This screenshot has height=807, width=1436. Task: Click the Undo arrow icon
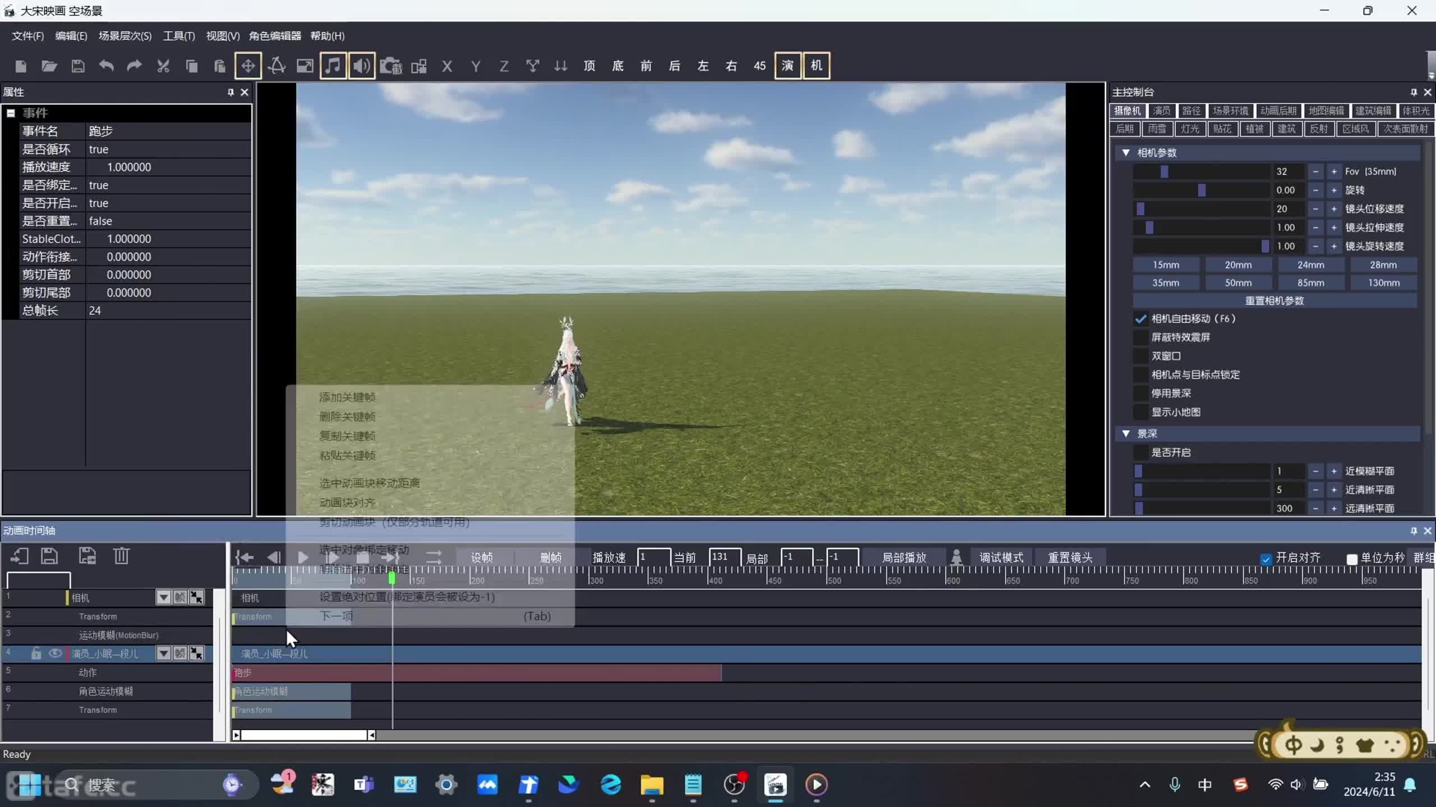click(106, 66)
